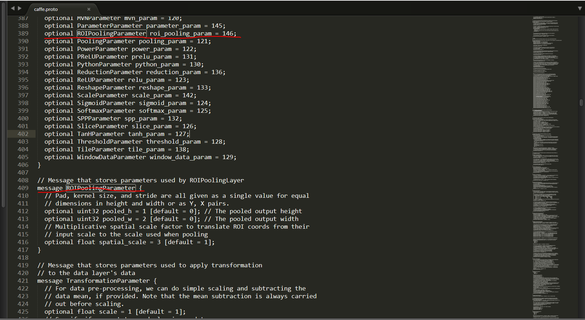585x320 pixels.
Task: Click the WindowDataParameter text on line 405
Action: pos(111,157)
